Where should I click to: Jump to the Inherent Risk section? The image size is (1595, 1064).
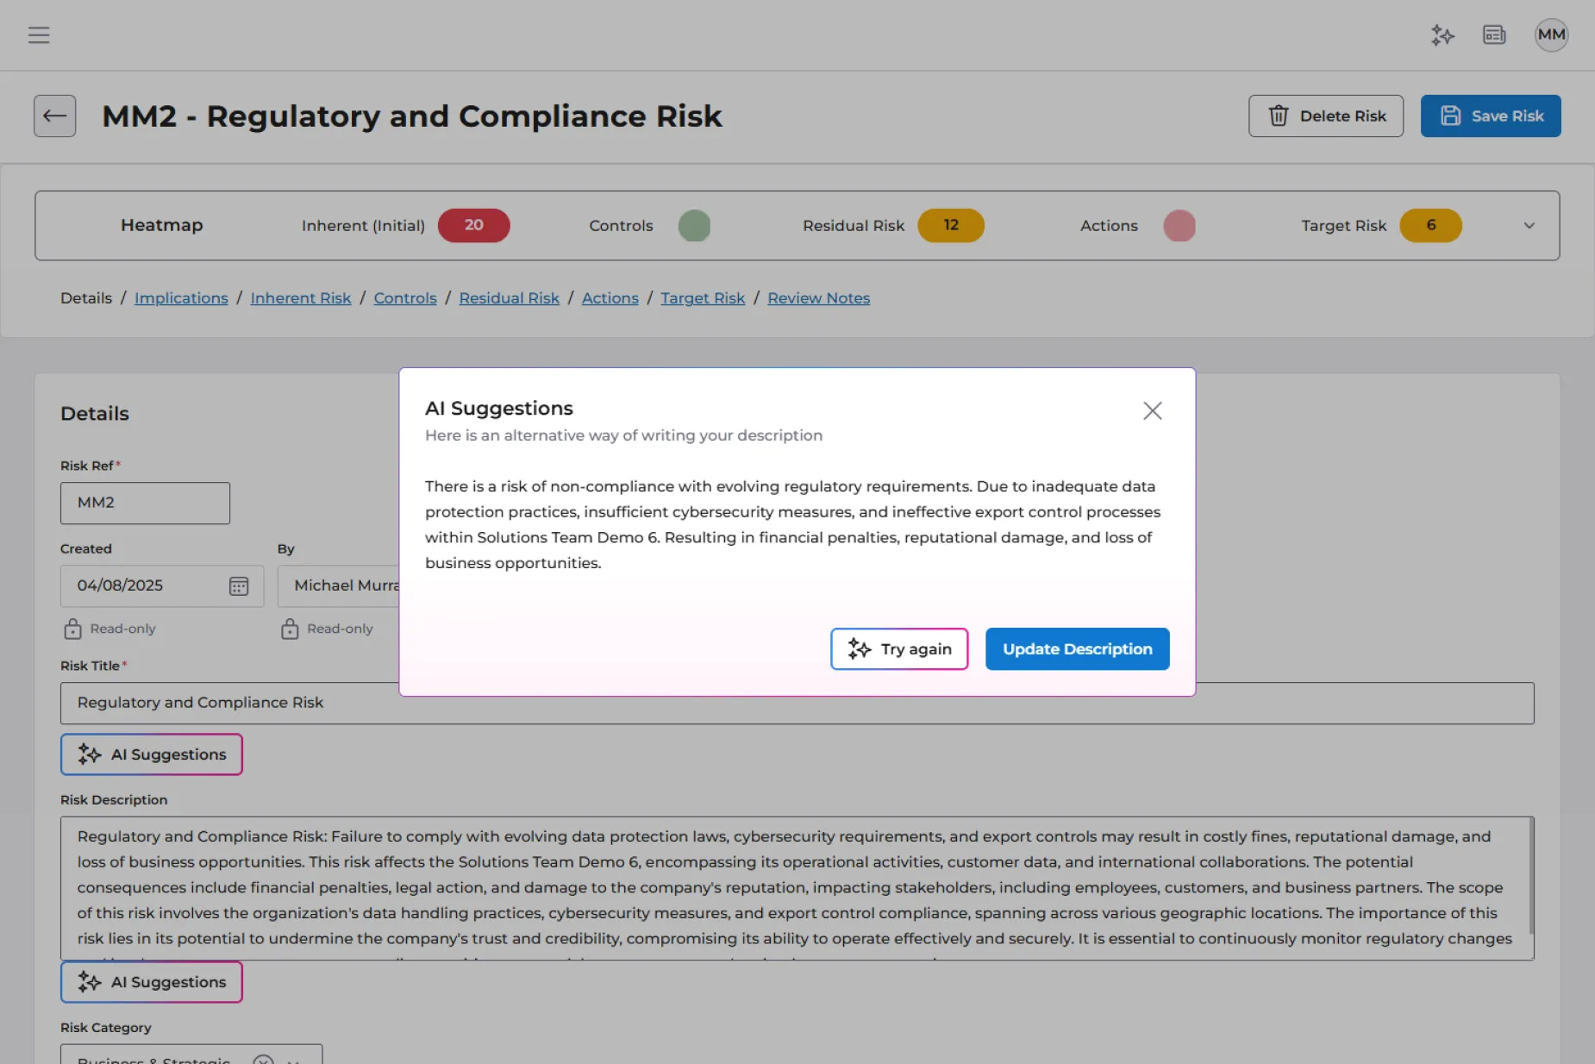[301, 298]
